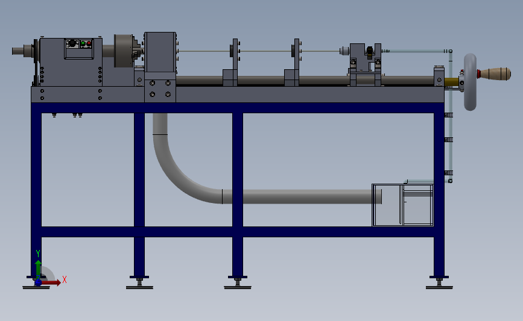Click the wooden crank handle

(495, 74)
